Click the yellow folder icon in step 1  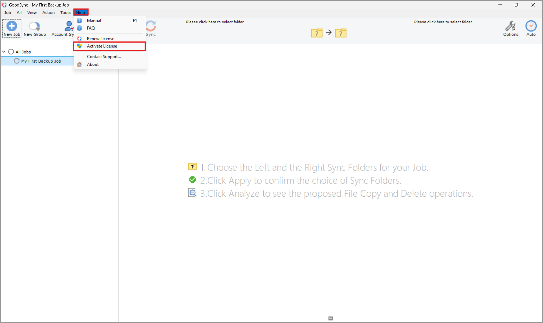pyautogui.click(x=192, y=167)
